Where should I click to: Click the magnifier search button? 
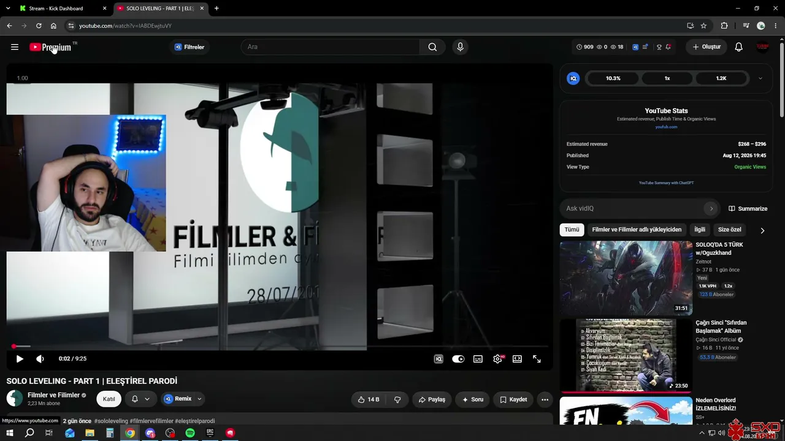coord(432,47)
